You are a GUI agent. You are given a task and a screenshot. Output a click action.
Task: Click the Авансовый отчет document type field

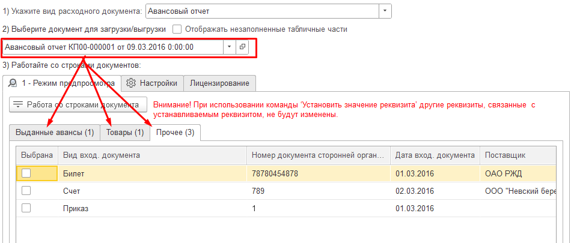[x=262, y=11]
